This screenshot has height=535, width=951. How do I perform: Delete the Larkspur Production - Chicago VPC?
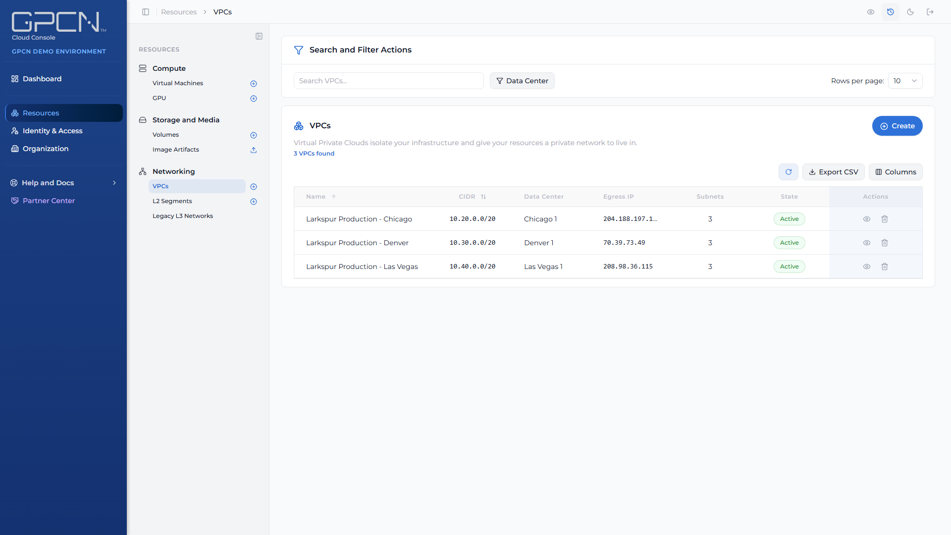[885, 219]
